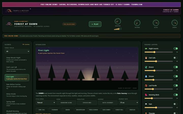Click the Rain cloud icon
Viewport: 183px width, 114px height.
(146, 104)
